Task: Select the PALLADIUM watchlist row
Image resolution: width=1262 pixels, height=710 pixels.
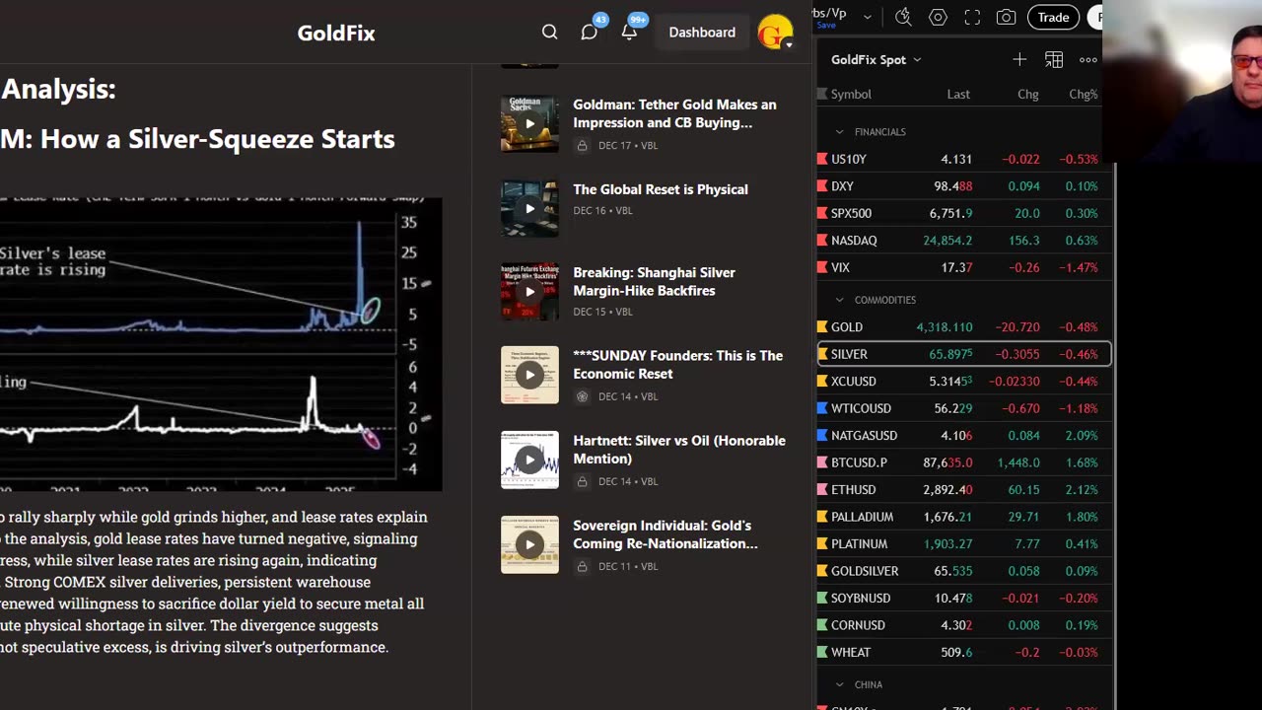Action: (964, 517)
